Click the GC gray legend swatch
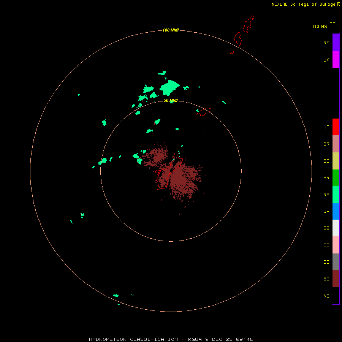 (336, 262)
